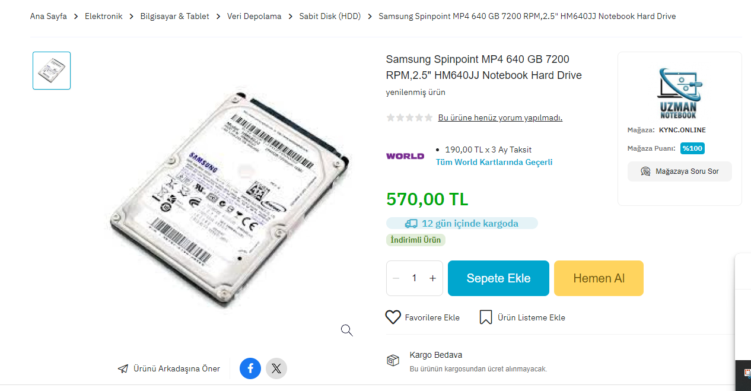Click the Uzman Notebook store logo
Viewport: 751px width, 391px height.
[679, 93]
